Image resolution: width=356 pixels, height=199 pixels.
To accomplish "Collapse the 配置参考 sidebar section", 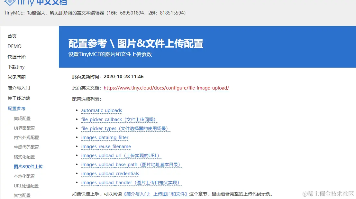I will pyautogui.click(x=17, y=109).
